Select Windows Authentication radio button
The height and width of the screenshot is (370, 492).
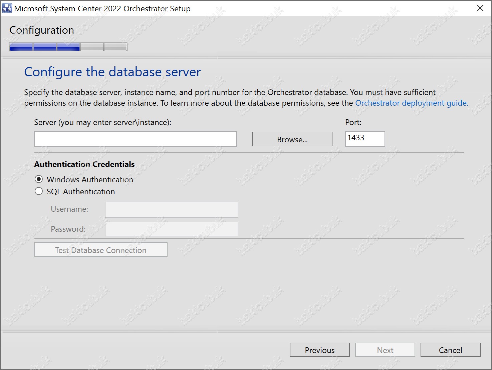pyautogui.click(x=39, y=179)
